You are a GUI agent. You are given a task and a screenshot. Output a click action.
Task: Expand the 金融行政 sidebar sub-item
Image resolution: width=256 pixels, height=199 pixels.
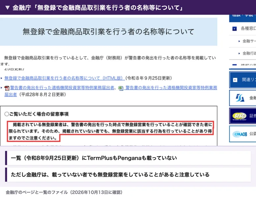(249, 53)
